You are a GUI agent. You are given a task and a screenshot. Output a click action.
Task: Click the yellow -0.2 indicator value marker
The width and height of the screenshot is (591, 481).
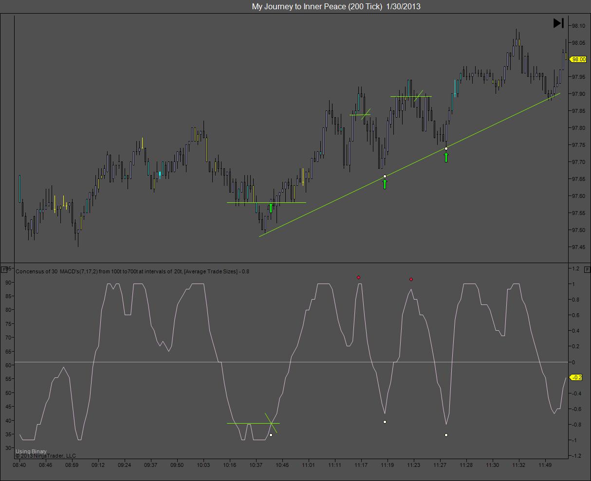click(x=576, y=377)
